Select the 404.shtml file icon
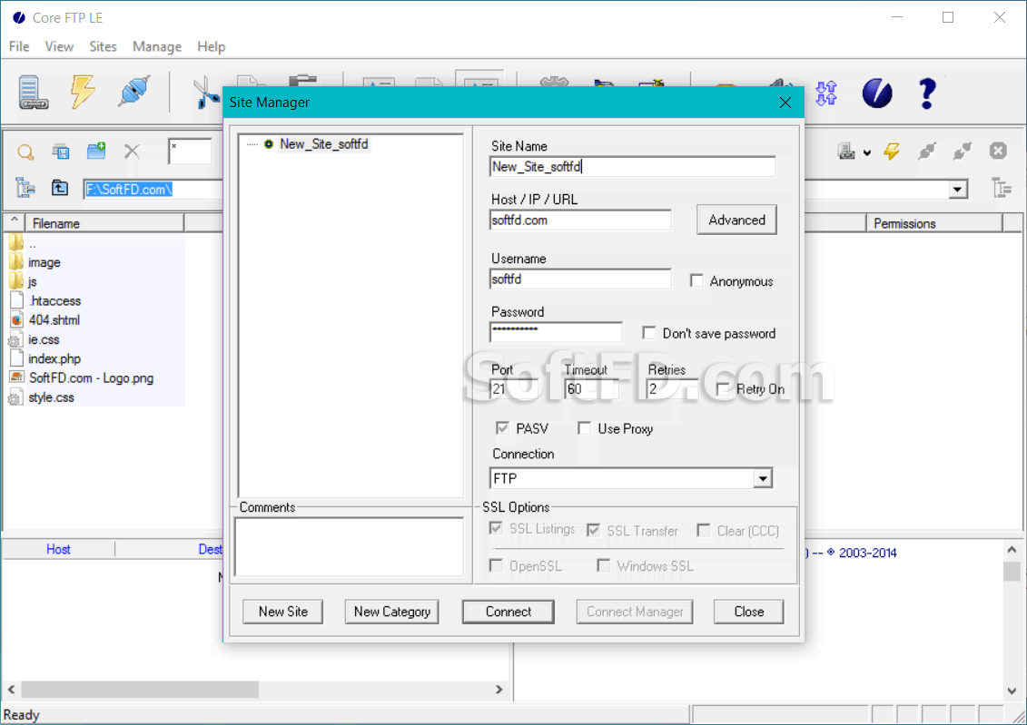Viewport: 1027px width, 725px height. (17, 320)
